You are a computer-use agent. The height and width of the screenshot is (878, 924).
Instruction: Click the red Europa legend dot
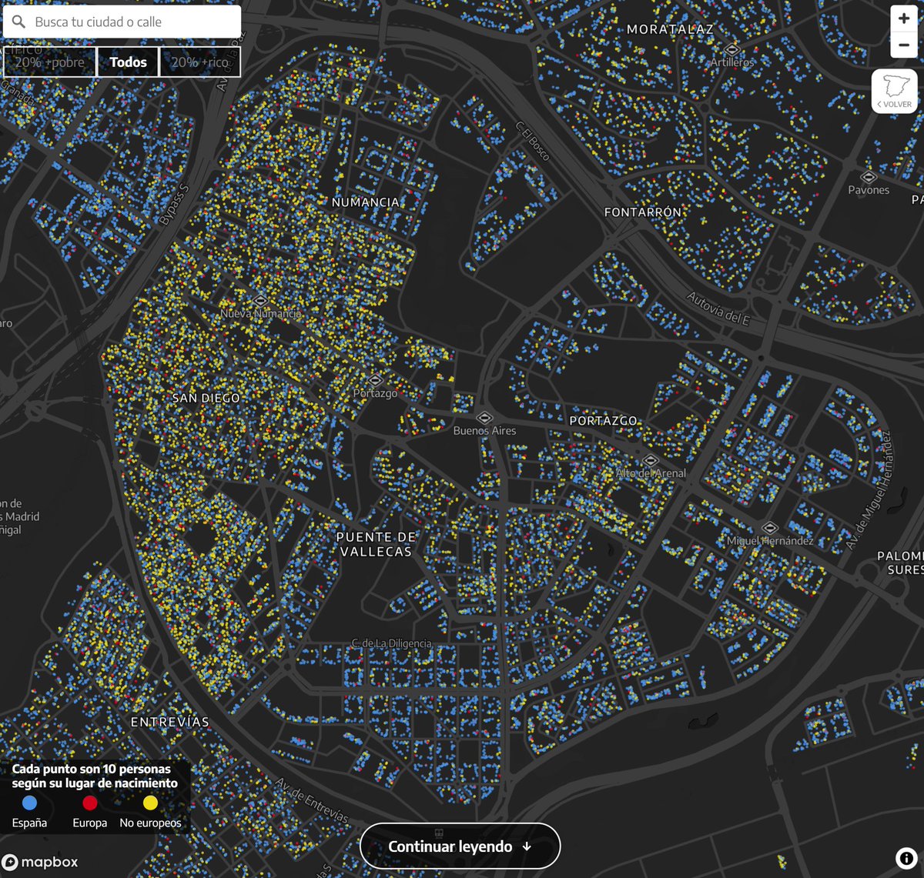pyautogui.click(x=89, y=803)
